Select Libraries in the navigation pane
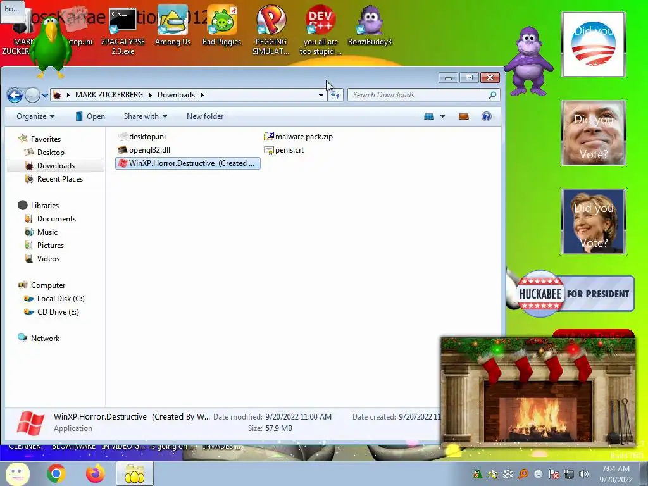 click(x=45, y=206)
